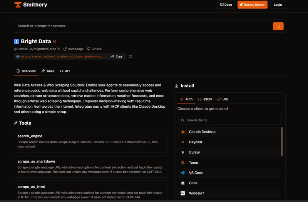Select the Claude Desktop client icon
This screenshot has width=308, height=202.
(x=182, y=132)
